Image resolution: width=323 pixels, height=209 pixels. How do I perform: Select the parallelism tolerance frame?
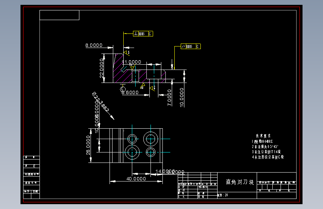click(190, 46)
